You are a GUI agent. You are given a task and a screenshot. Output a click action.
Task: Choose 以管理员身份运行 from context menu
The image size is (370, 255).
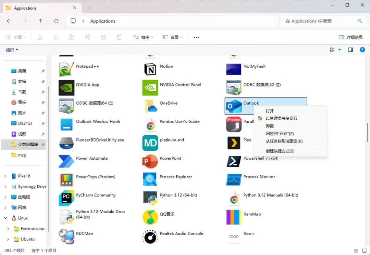coord(281,119)
